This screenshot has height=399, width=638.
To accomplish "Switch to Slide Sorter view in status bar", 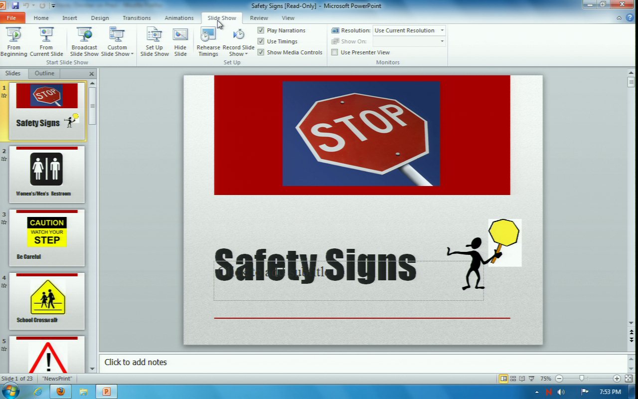I will click(513, 379).
